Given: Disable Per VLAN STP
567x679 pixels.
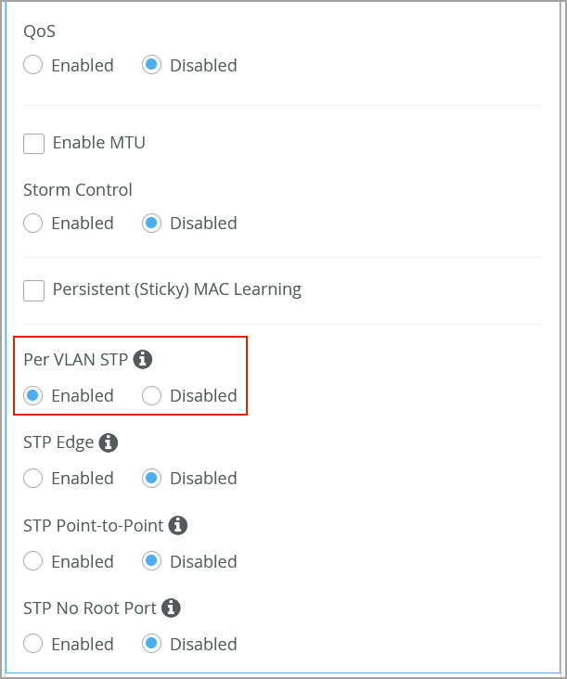Looking at the screenshot, I should [x=152, y=395].
